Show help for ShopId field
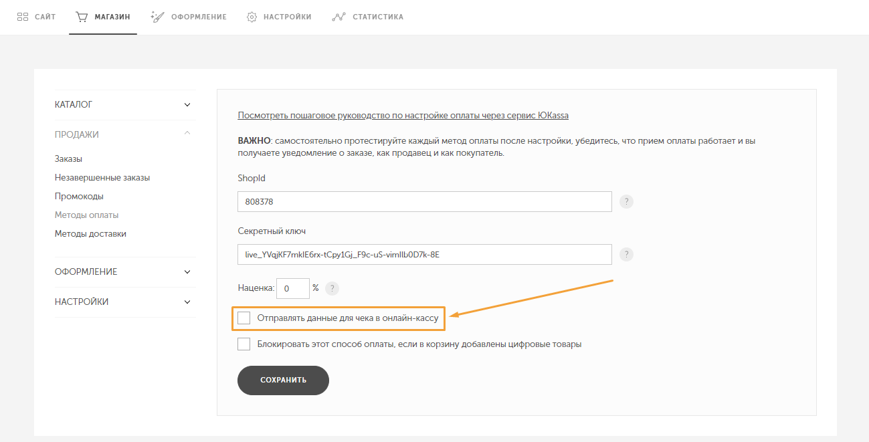 (626, 201)
